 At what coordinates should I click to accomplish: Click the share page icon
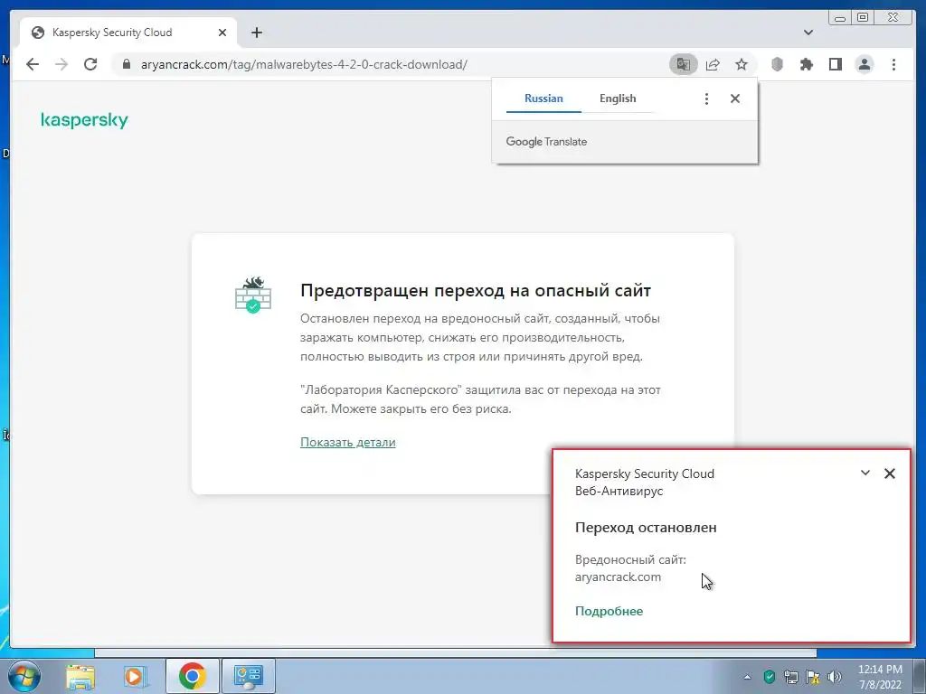713,64
